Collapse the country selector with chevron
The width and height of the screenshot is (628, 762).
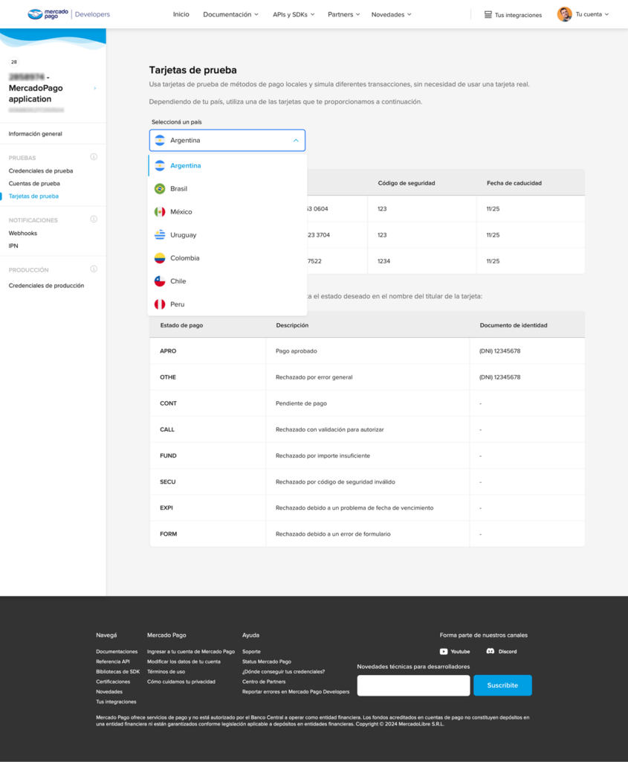[x=296, y=141]
